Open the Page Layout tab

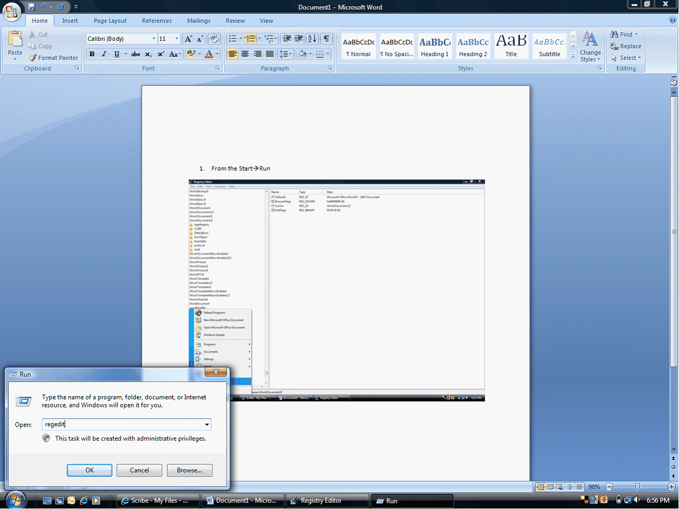click(x=110, y=21)
